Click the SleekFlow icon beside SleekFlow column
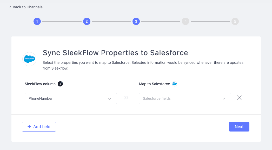This screenshot has height=150, width=272. (60, 84)
